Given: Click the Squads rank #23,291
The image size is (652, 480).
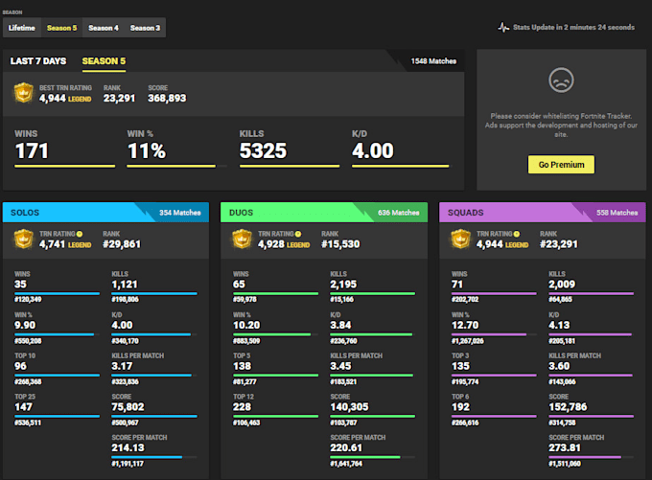Looking at the screenshot, I should click(x=559, y=244).
